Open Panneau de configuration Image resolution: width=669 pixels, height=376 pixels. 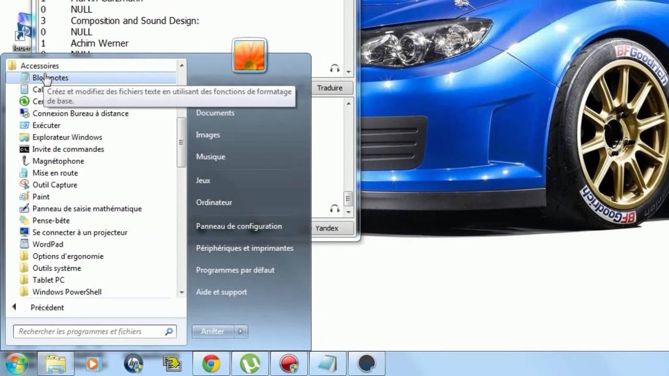pyautogui.click(x=239, y=226)
